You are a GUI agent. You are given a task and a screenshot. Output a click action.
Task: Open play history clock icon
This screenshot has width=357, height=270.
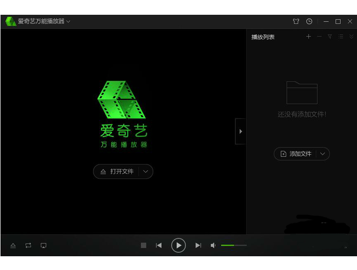(309, 21)
